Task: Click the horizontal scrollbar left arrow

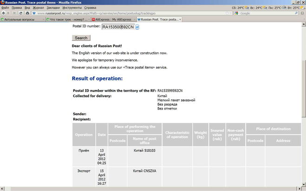Action: (2, 189)
